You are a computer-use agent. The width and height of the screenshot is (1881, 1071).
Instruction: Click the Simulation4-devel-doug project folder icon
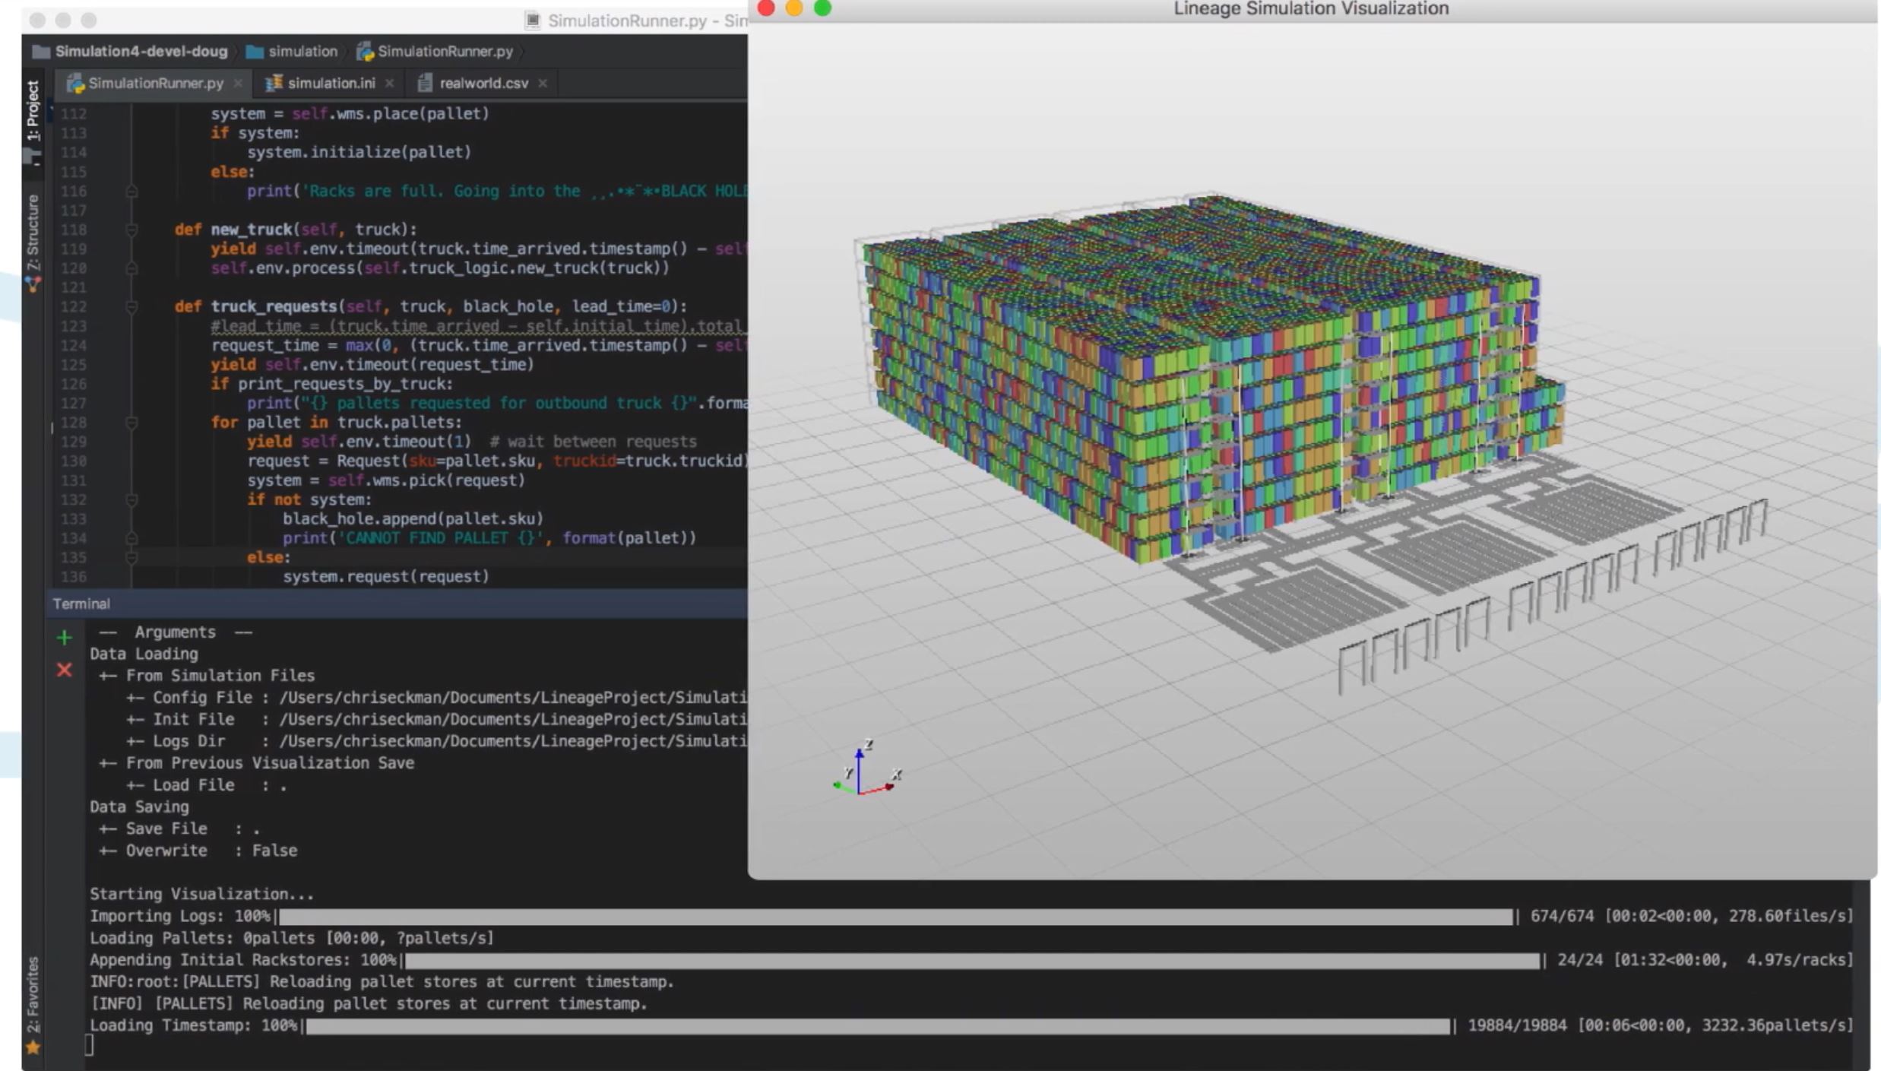tap(41, 52)
